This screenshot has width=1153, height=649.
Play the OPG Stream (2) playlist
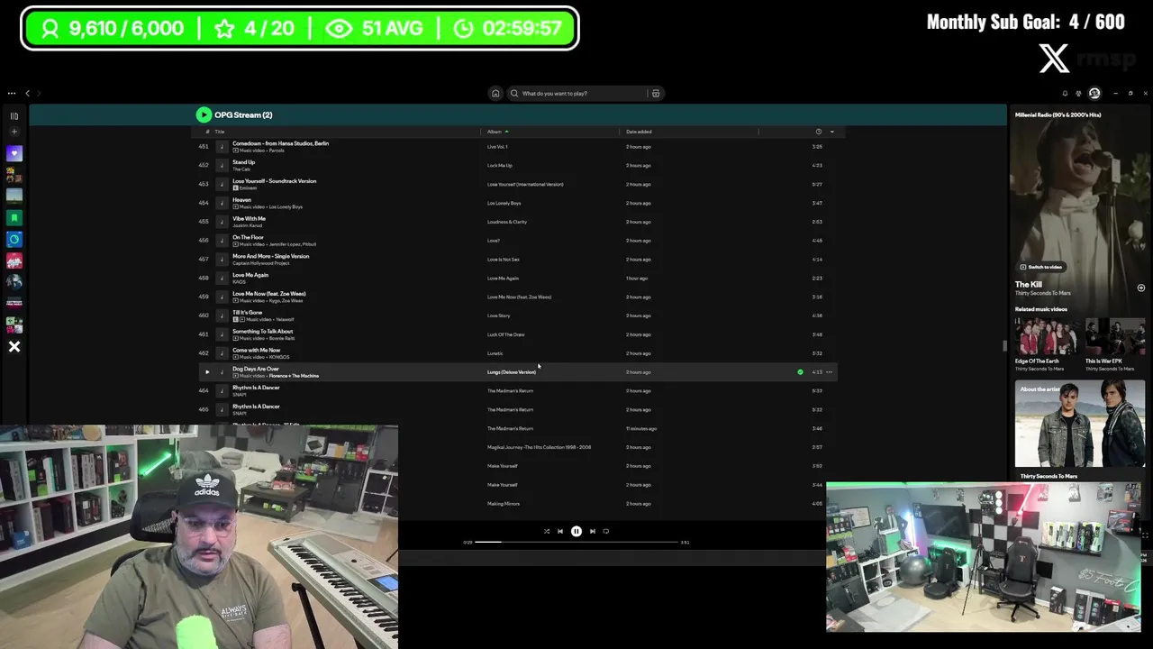[204, 114]
